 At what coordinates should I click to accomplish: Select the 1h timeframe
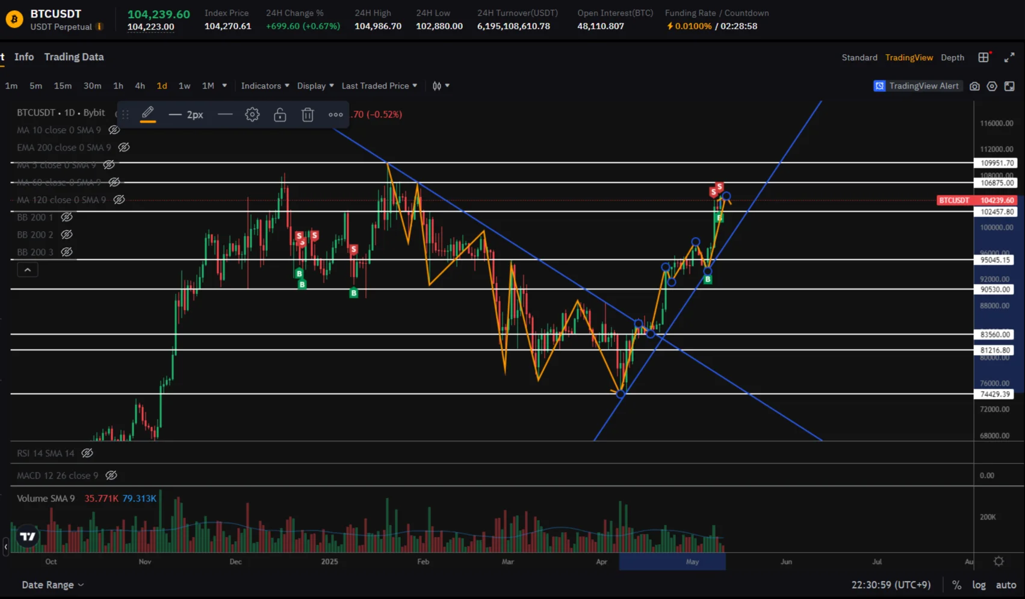pos(118,86)
